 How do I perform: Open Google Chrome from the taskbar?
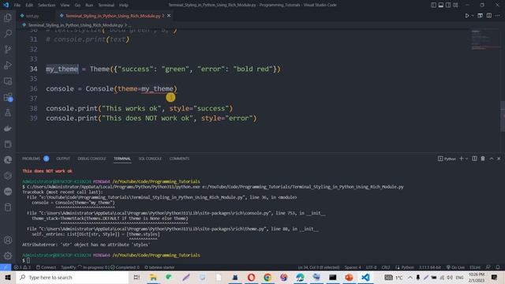267,277
